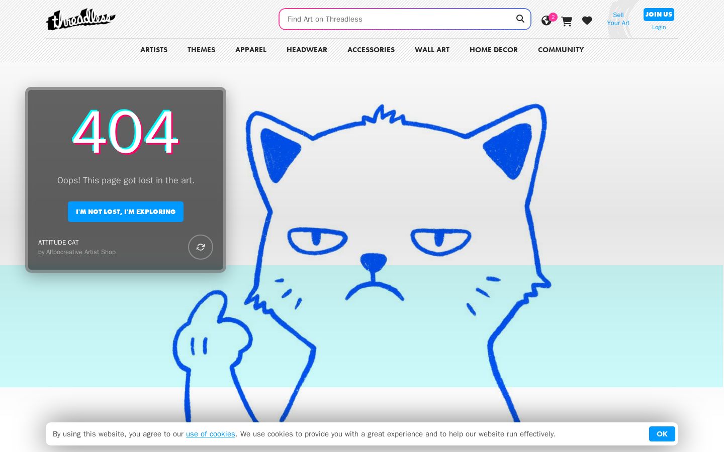Open the Themes menu
The height and width of the screenshot is (452, 724).
[x=201, y=50]
